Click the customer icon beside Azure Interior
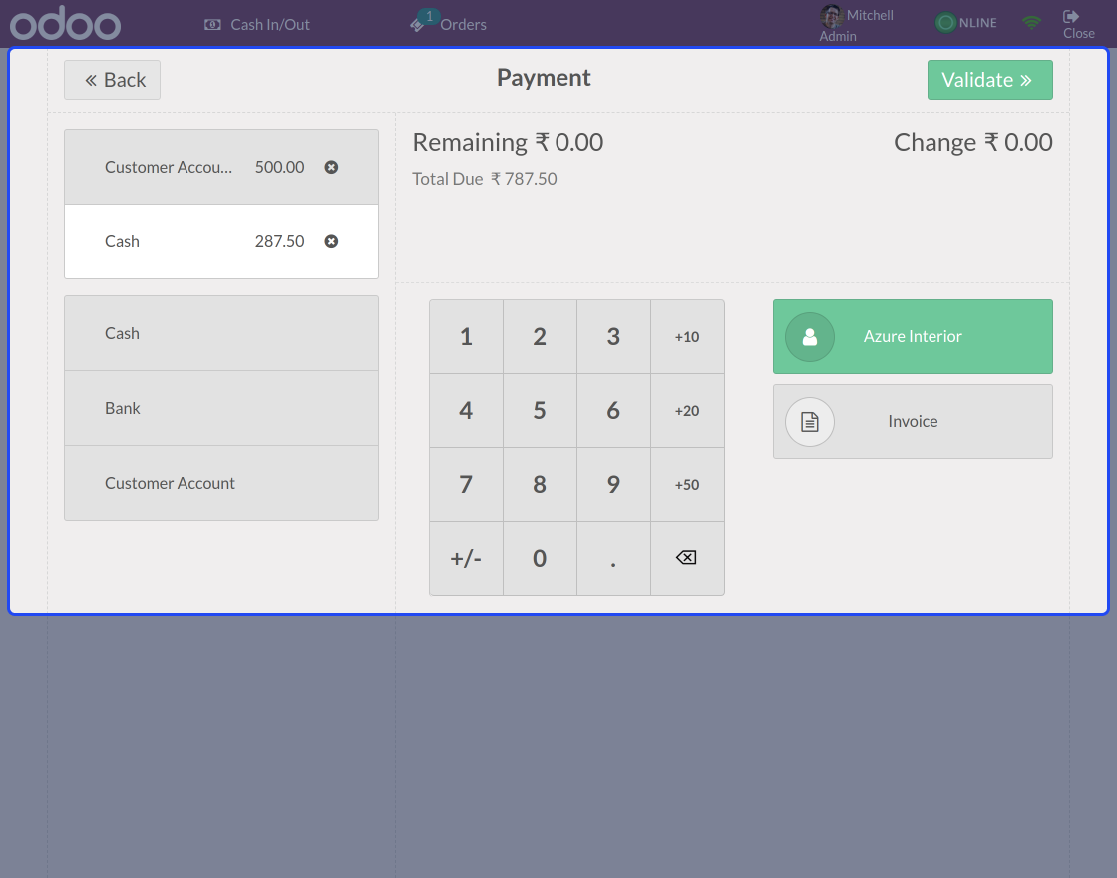 click(809, 337)
